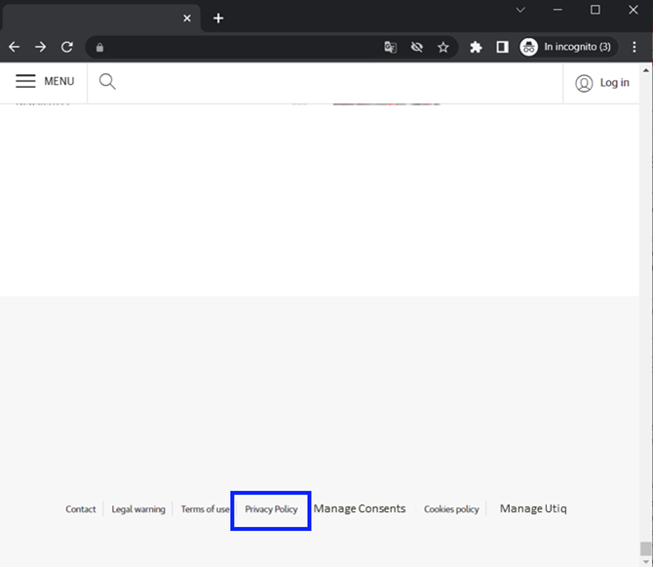
Task: Click the browser forward arrow
Action: tap(40, 47)
